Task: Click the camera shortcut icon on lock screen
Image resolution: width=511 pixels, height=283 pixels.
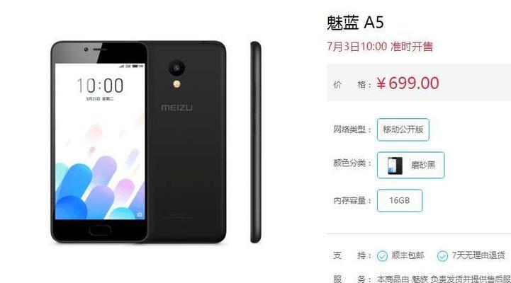Action: (x=140, y=214)
